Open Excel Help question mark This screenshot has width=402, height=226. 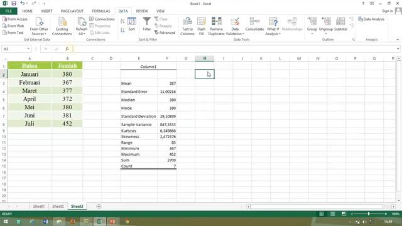(x=363, y=4)
